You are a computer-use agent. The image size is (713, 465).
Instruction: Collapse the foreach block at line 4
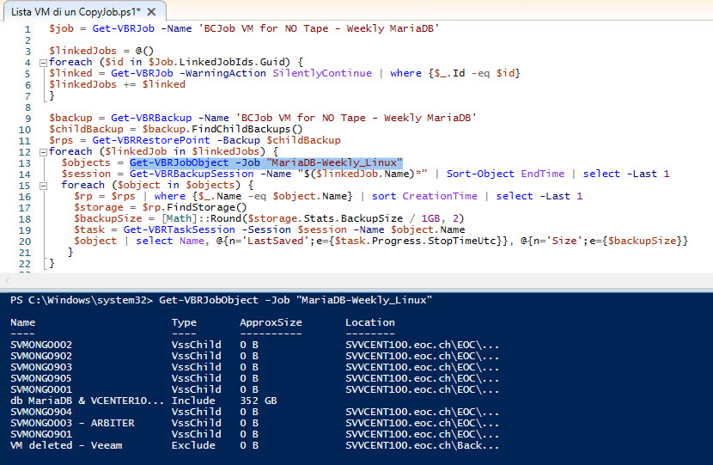(x=43, y=63)
